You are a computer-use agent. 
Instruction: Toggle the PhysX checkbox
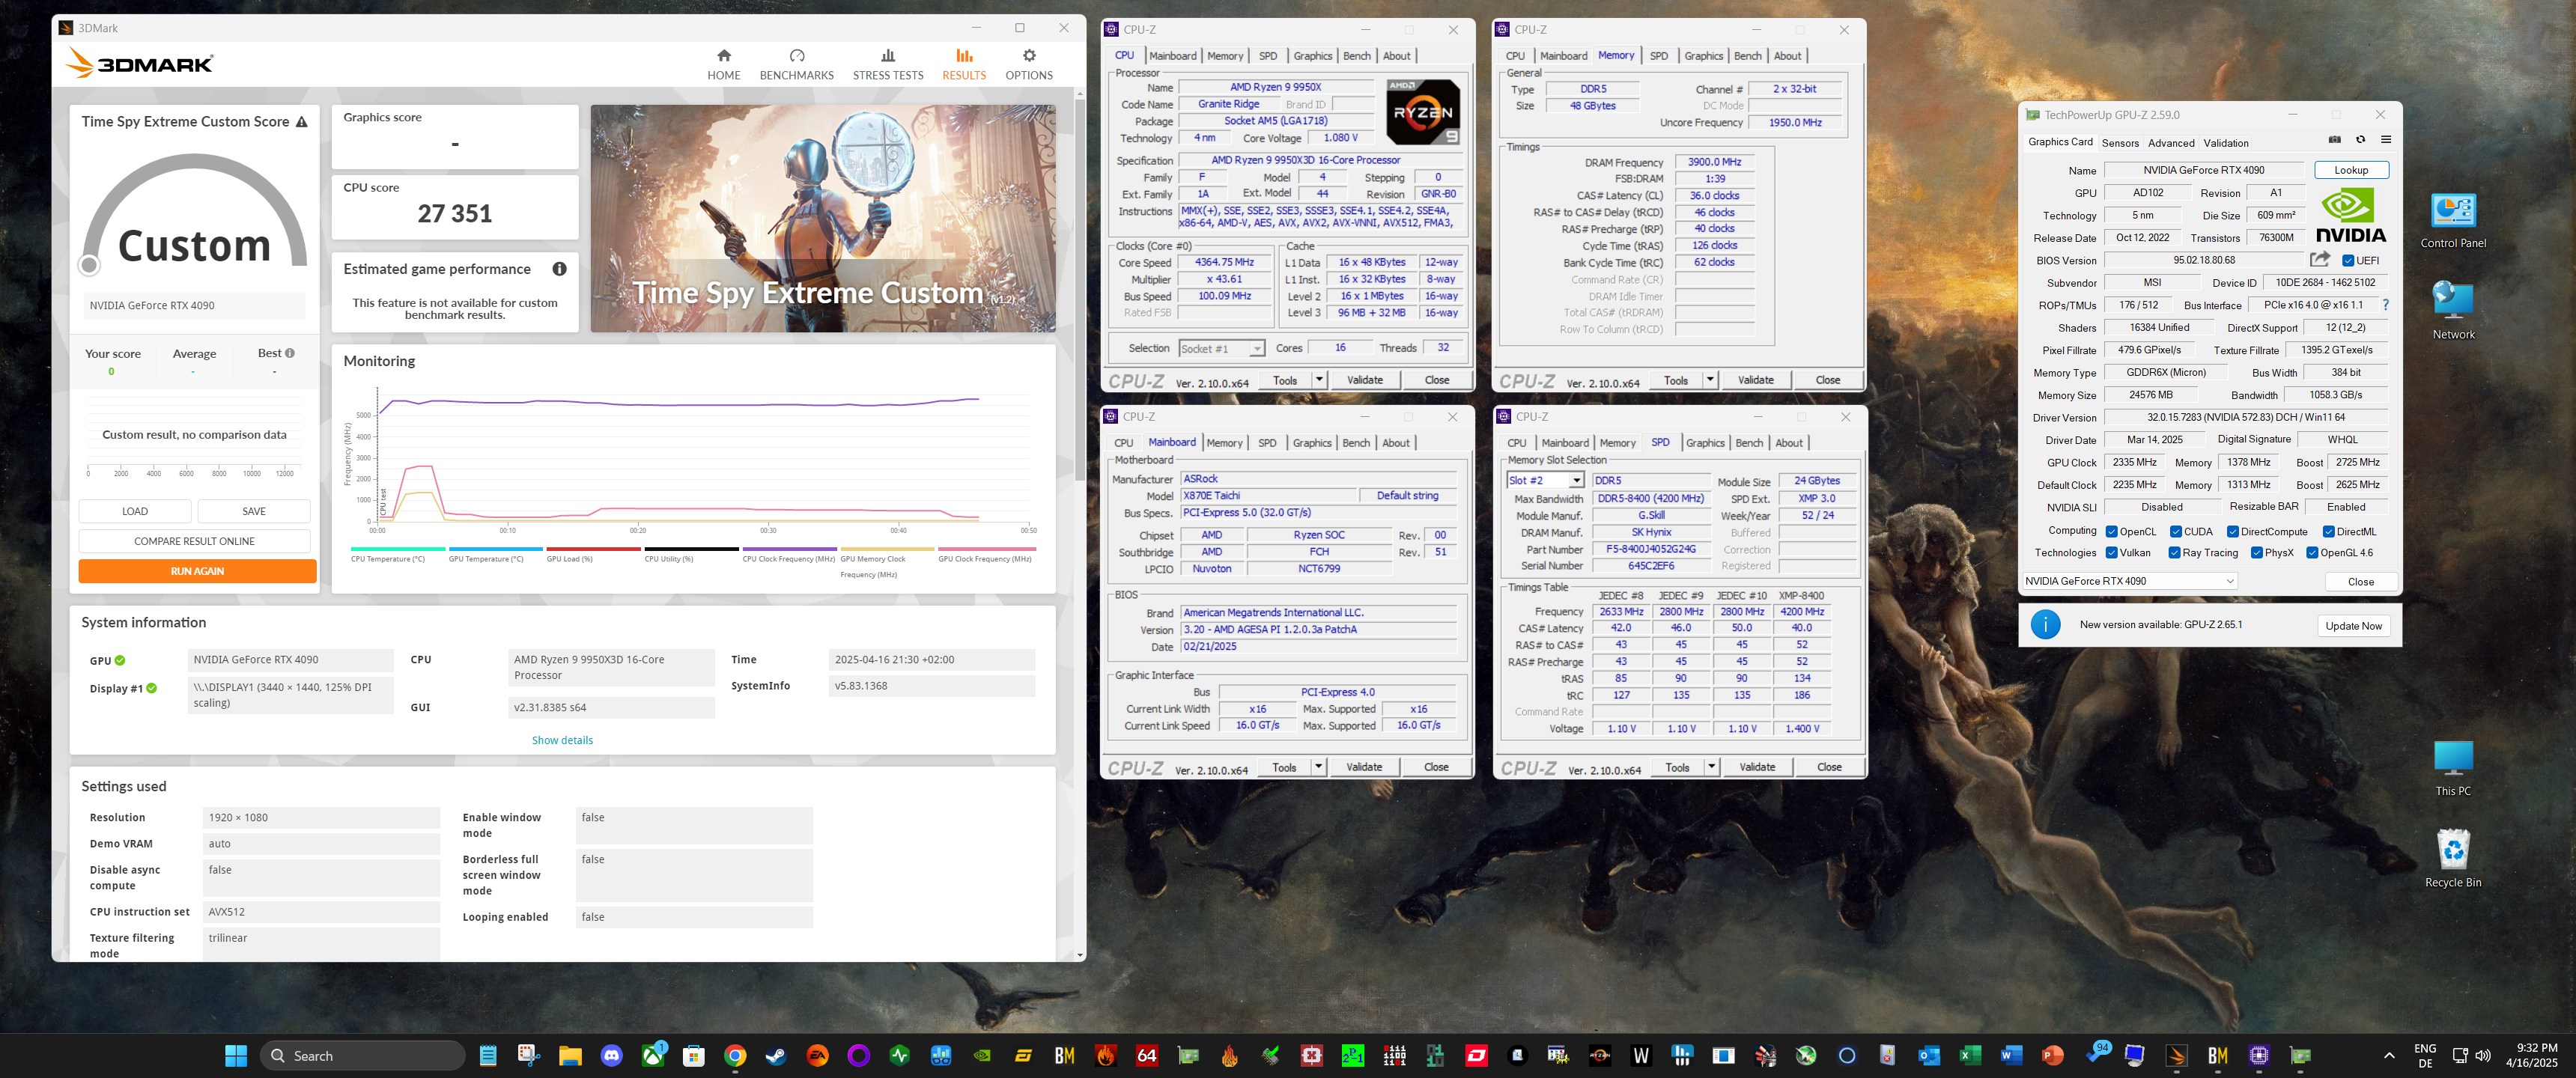[2256, 553]
